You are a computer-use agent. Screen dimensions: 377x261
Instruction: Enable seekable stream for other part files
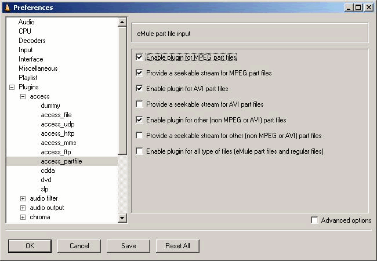(139, 135)
